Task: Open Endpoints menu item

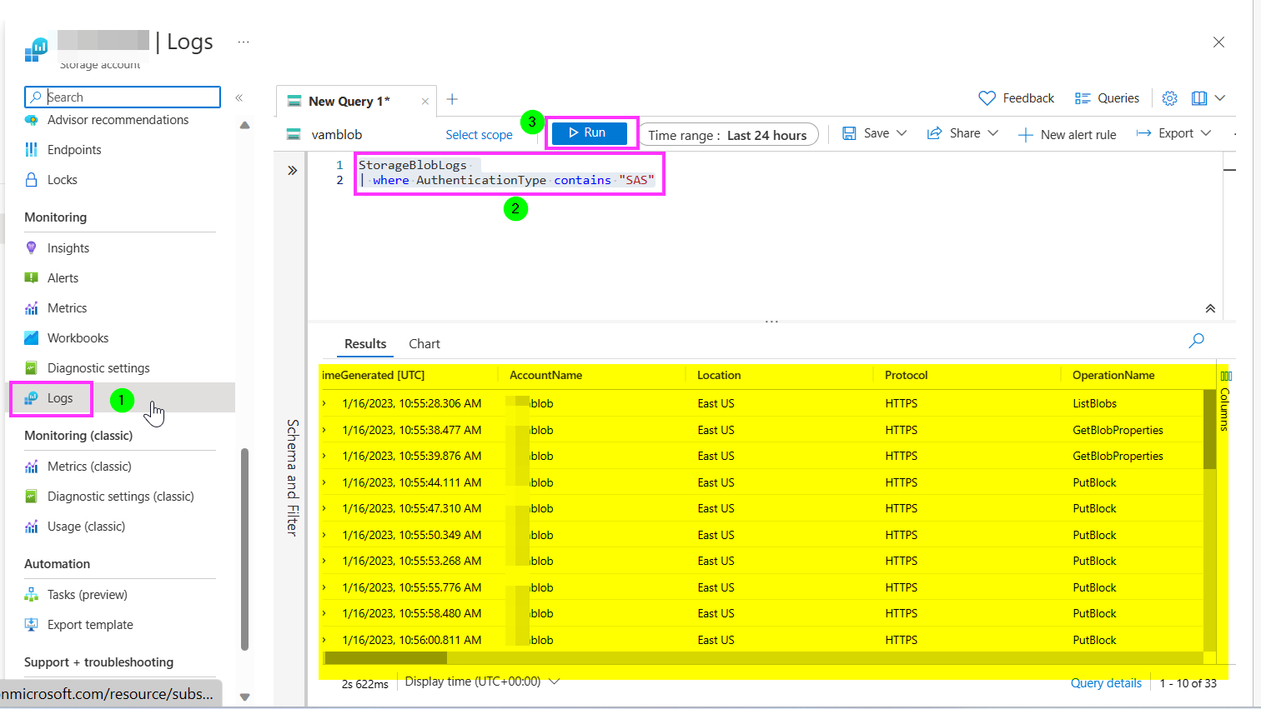Action: 74,150
